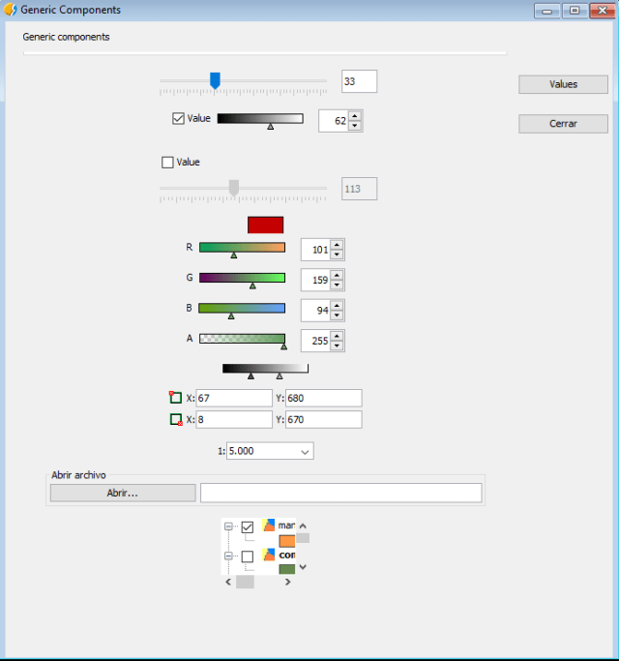
Task: Focus the B value field 94
Action: tap(316, 311)
